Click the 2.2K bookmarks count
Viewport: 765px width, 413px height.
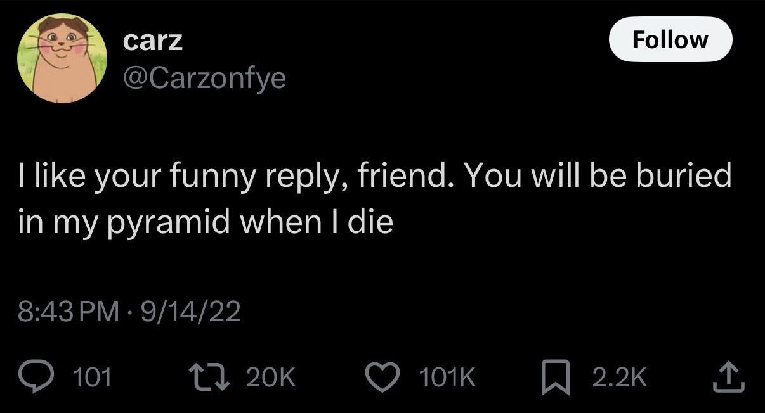[619, 378]
